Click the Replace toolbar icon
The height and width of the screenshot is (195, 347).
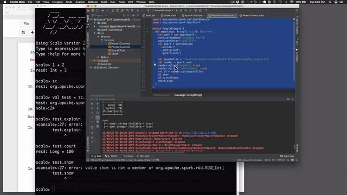click(132, 11)
